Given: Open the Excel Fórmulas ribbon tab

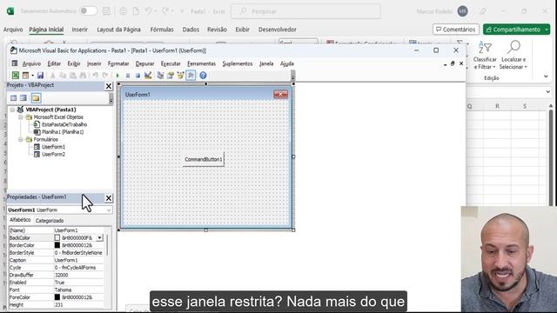Looking at the screenshot, I should (162, 30).
